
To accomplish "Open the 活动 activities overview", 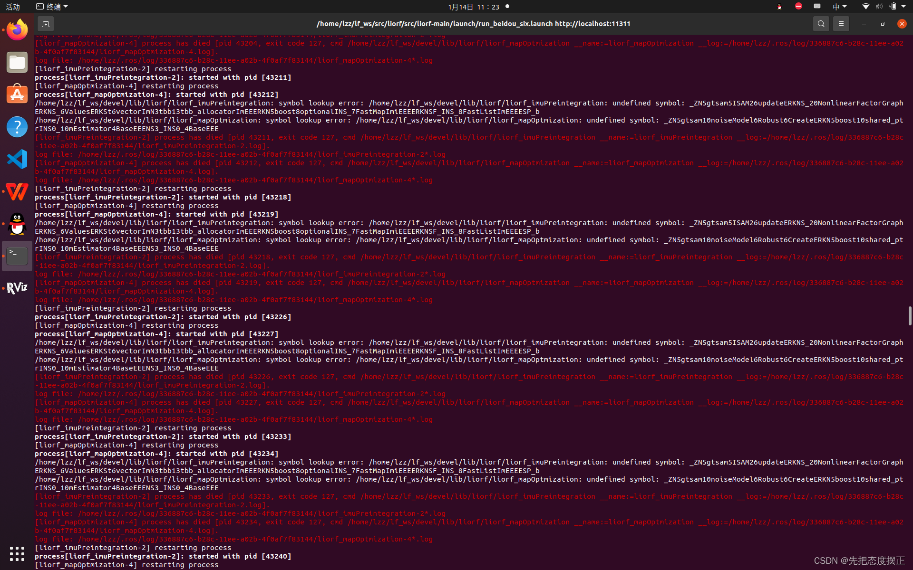I will point(13,7).
